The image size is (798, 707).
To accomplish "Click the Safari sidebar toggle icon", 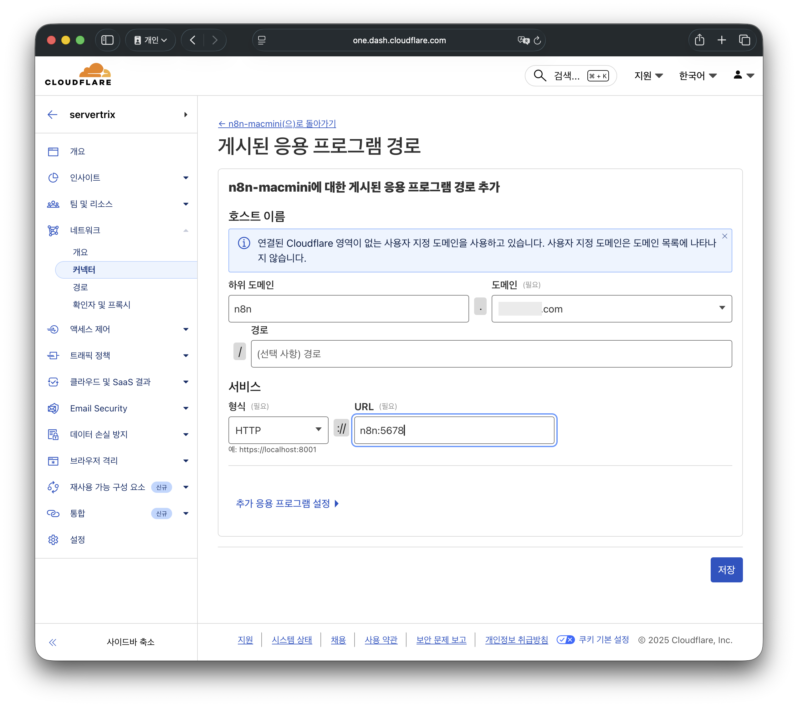I will tap(107, 40).
